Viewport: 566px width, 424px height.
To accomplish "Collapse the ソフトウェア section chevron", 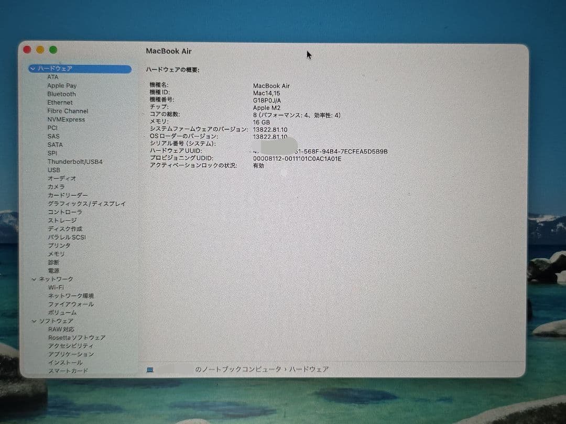I will 34,321.
